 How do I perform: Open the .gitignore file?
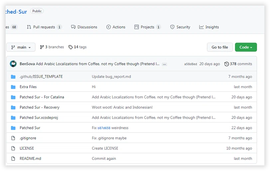pos(28,138)
